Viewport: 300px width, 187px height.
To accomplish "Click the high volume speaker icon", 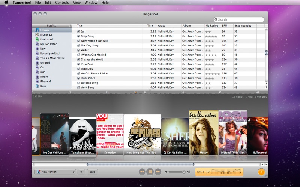I will tap(189, 172).
